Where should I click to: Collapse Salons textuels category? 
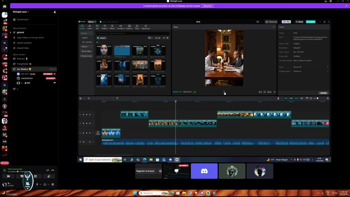click(x=20, y=28)
